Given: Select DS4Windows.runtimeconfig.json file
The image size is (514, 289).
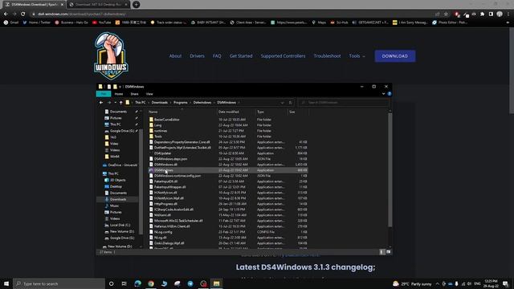Looking at the screenshot, I should [x=177, y=176].
